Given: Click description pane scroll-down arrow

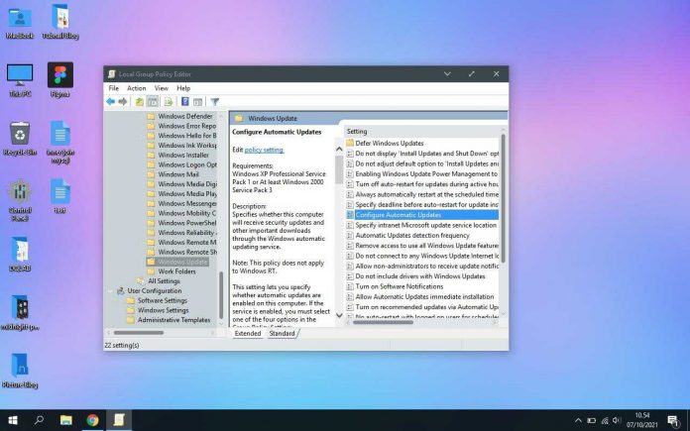Looking at the screenshot, I should (x=339, y=315).
